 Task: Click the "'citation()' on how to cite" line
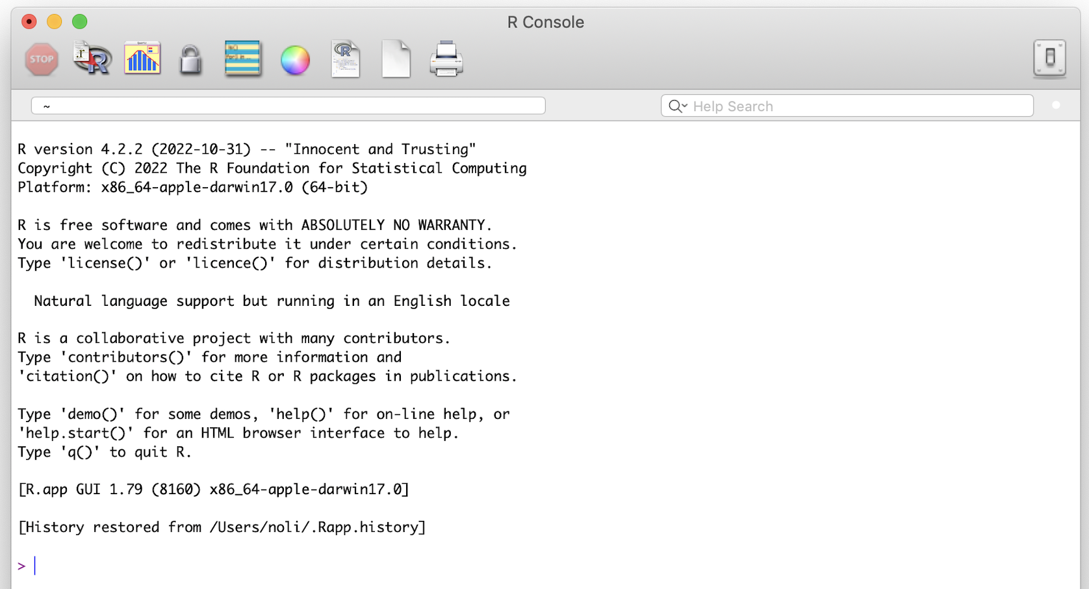tap(267, 376)
